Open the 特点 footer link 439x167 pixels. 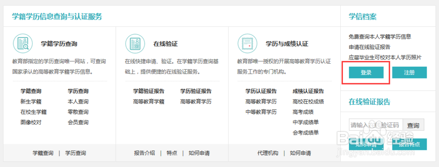(172, 153)
